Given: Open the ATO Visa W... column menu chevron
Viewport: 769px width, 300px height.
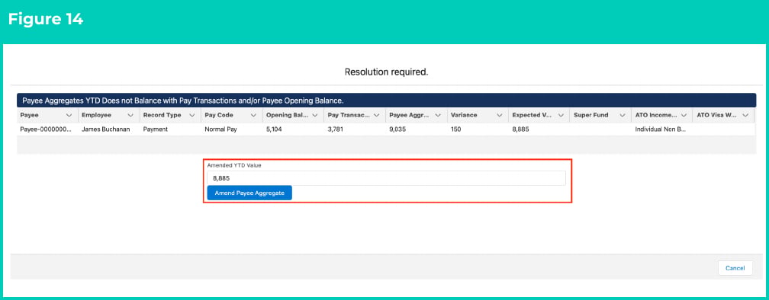Looking at the screenshot, I should [x=745, y=116].
